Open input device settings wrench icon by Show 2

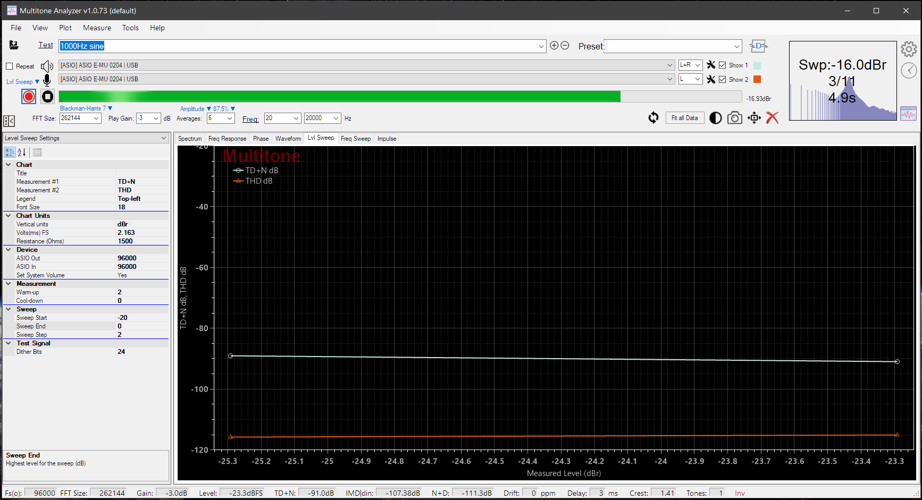pyautogui.click(x=711, y=79)
